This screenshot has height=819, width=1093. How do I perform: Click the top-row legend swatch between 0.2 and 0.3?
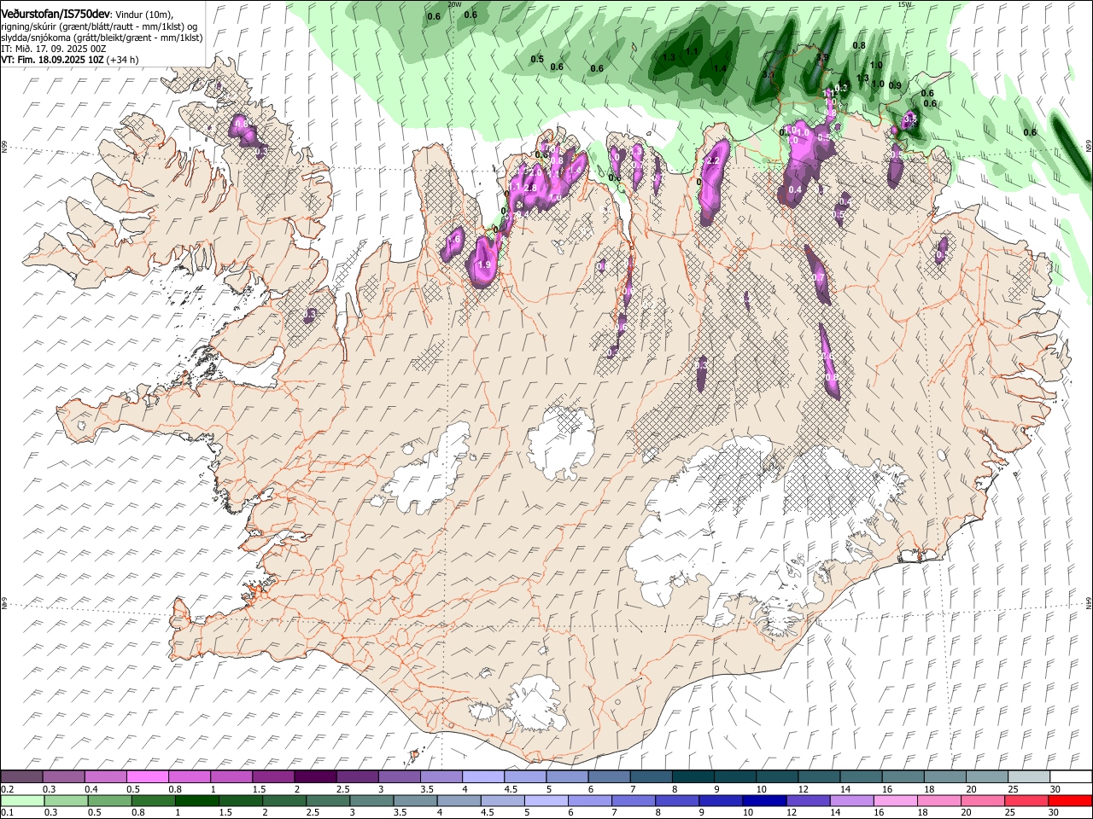(x=22, y=777)
